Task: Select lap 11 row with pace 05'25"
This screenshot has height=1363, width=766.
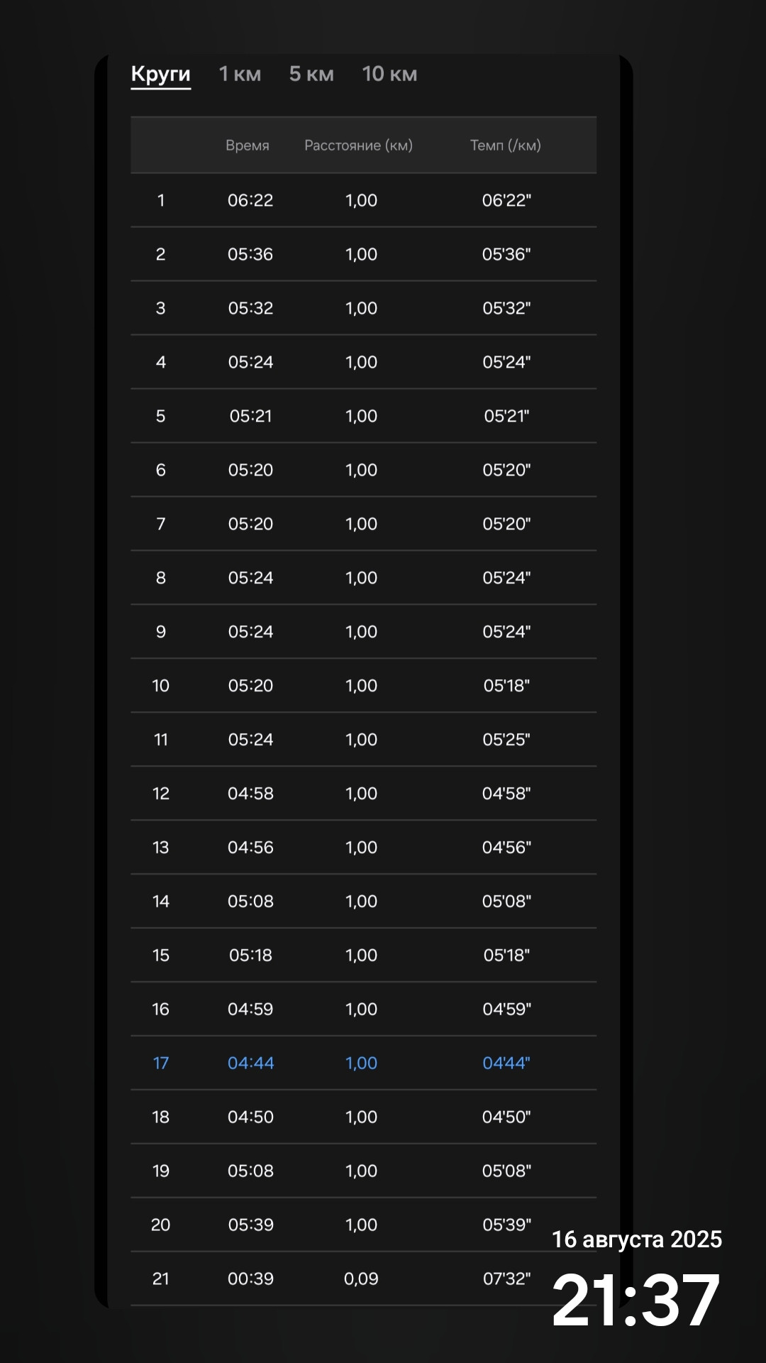Action: (363, 740)
